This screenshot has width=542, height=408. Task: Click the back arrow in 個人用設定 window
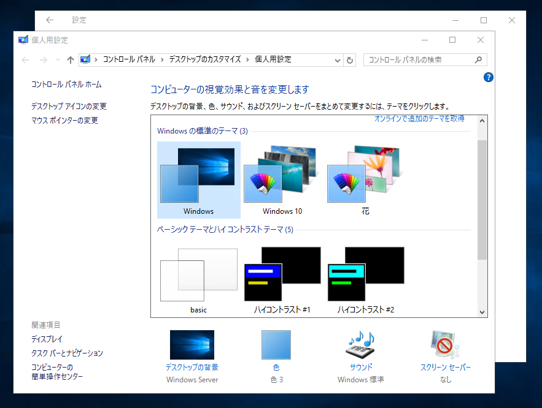(25, 60)
